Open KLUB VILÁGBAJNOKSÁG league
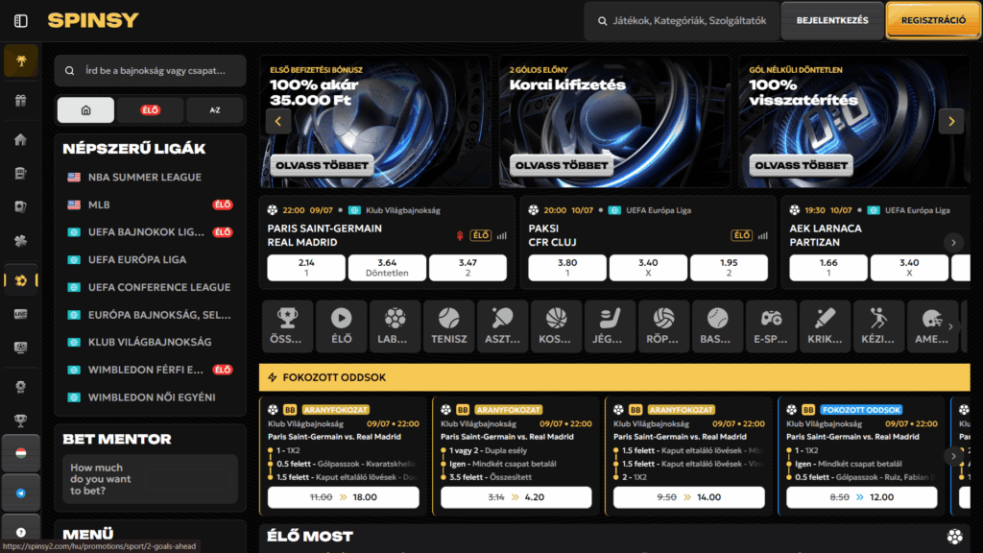Viewport: 983px width, 553px height. click(x=151, y=343)
